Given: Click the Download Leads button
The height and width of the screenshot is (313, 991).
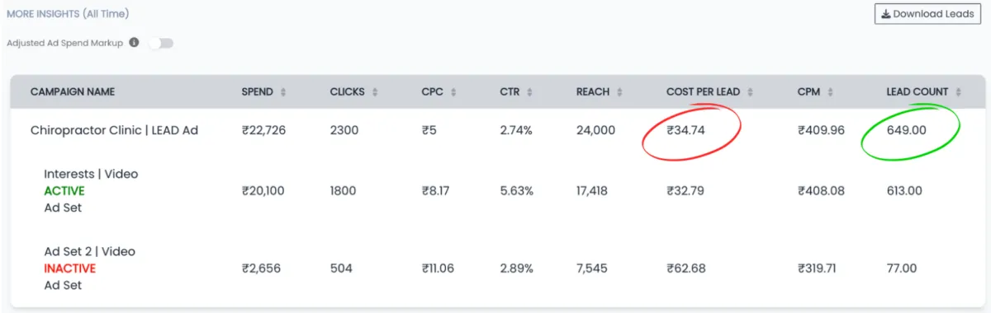Looking at the screenshot, I should pyautogui.click(x=927, y=14).
